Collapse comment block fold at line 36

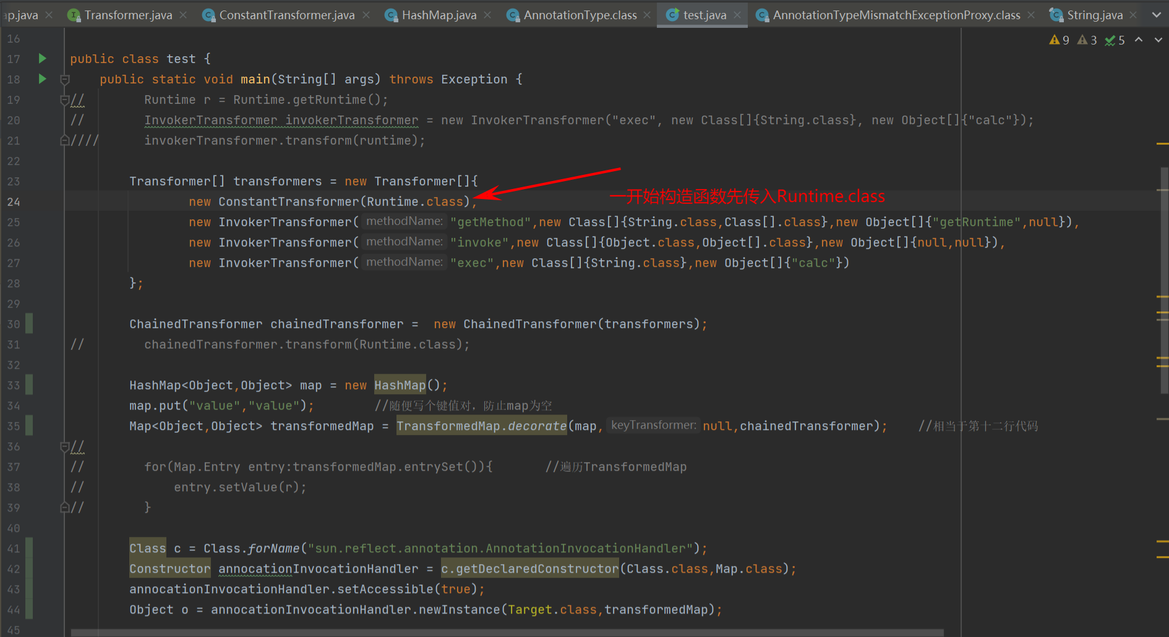click(x=64, y=446)
